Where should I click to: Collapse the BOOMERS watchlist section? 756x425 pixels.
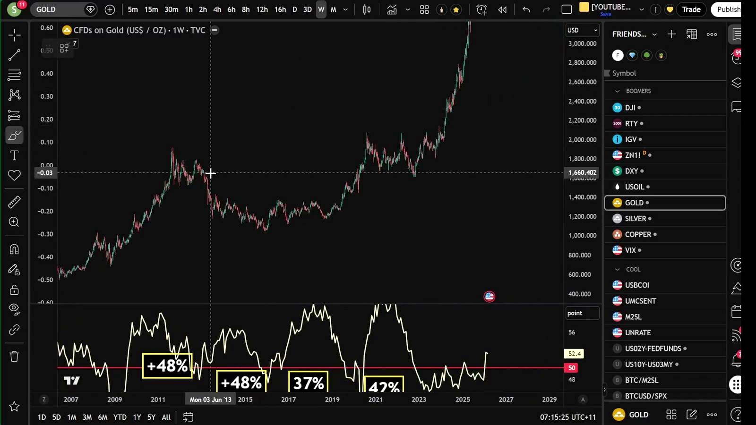click(617, 91)
